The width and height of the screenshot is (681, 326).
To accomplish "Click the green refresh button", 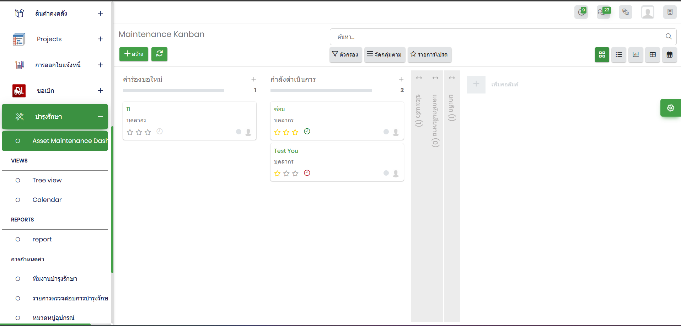I will pos(159,54).
